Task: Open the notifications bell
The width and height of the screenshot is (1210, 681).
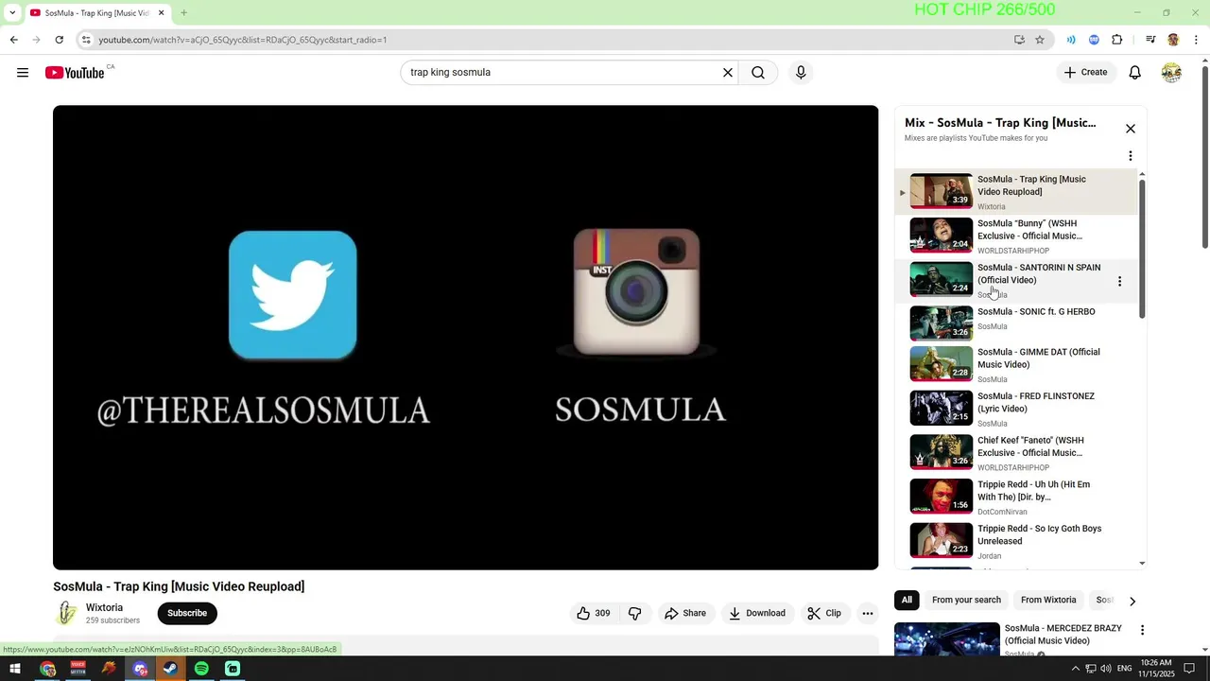Action: 1135,73
